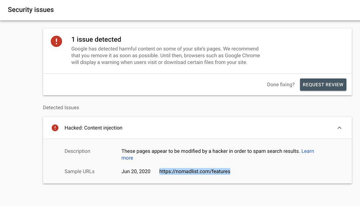Click the red warning icon next to 'Hacked: Content injection'
This screenshot has height=206, width=360.
55,128
